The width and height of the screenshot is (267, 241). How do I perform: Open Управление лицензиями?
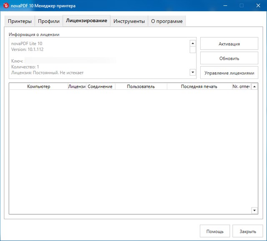[229, 73]
